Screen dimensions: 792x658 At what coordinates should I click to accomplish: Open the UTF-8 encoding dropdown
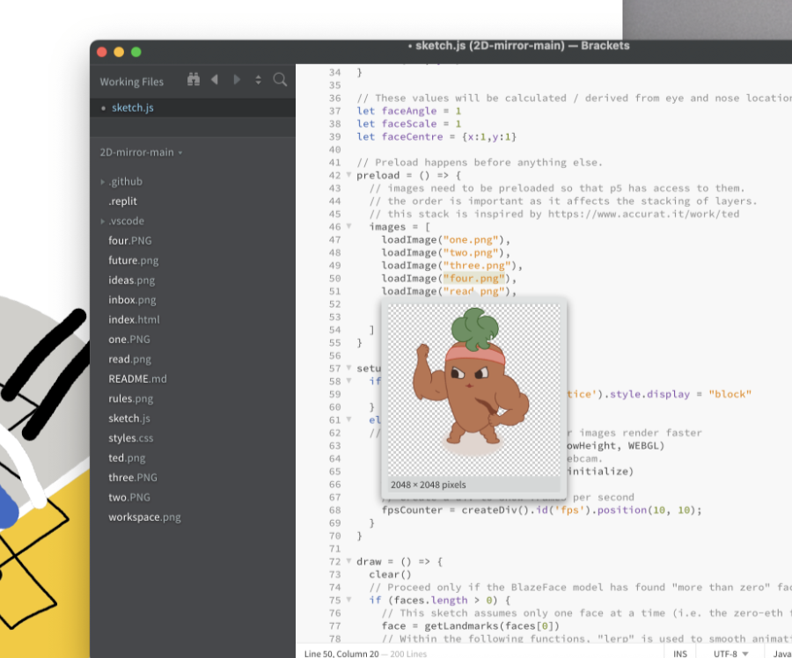point(731,653)
